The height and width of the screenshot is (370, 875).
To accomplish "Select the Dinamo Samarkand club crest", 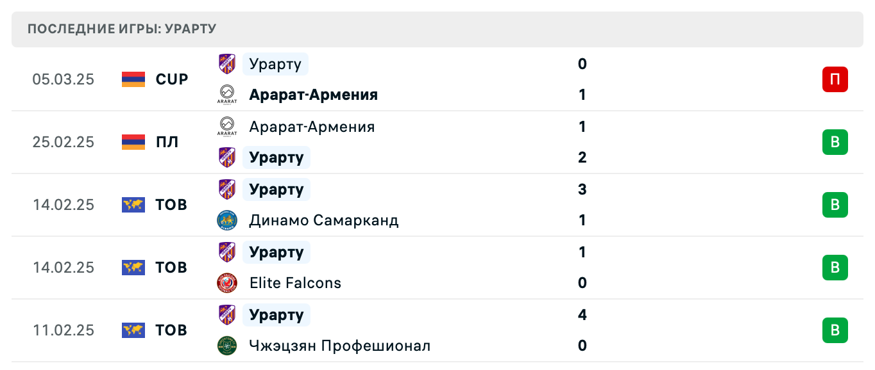I will click(x=227, y=220).
